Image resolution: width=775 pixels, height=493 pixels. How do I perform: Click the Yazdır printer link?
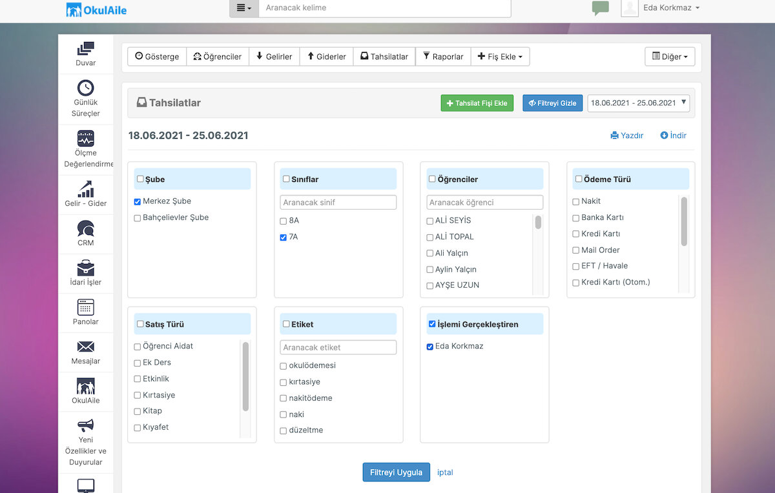pos(627,136)
